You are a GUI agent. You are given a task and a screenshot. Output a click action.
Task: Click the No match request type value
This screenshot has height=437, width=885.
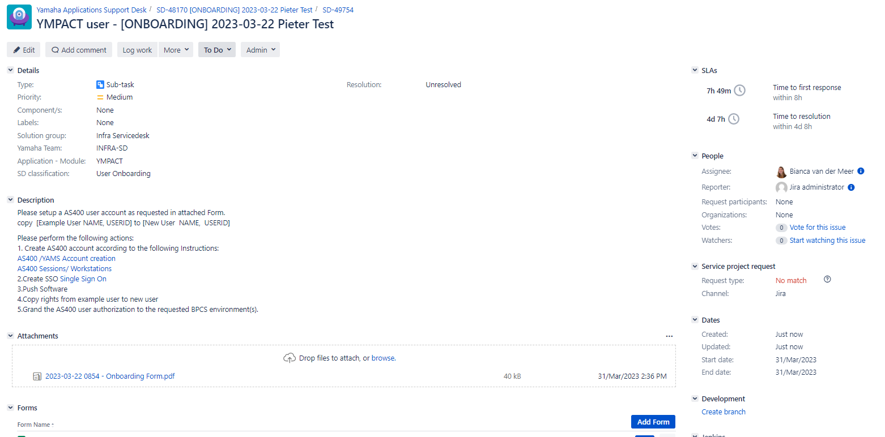(x=791, y=281)
